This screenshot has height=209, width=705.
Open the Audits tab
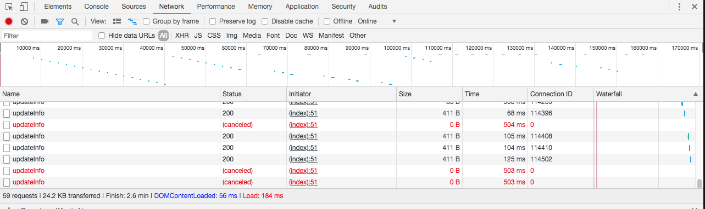click(378, 7)
